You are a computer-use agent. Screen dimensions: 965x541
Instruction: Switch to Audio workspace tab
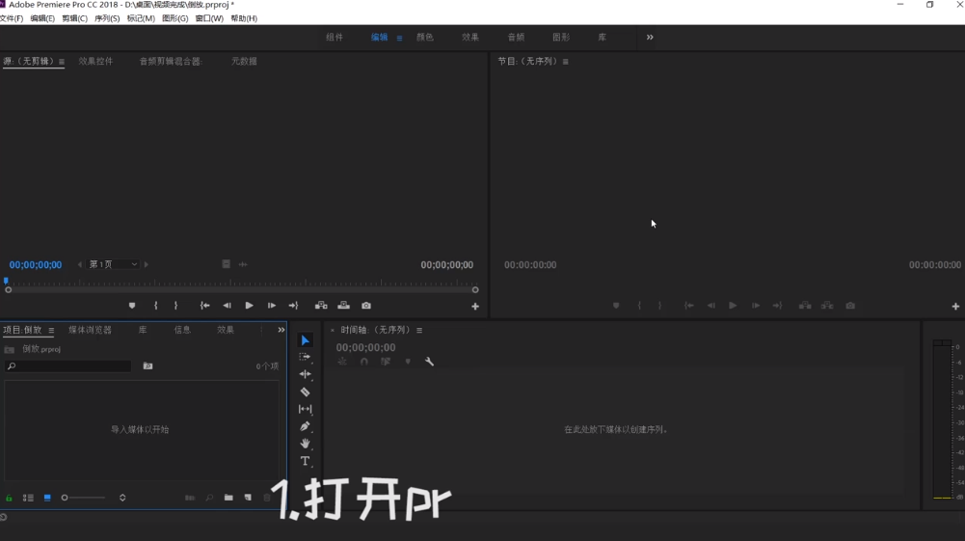516,38
